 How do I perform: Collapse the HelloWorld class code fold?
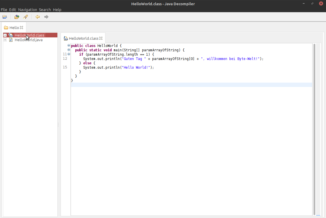pos(69,46)
